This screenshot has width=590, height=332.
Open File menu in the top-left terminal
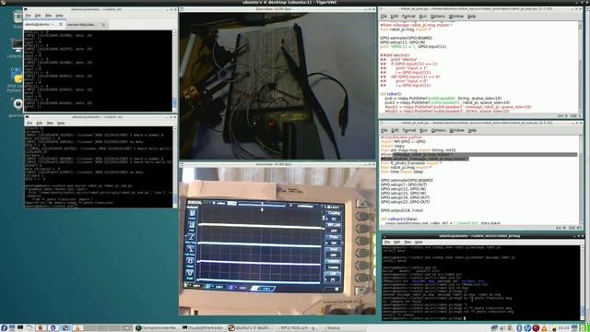tap(28, 16)
